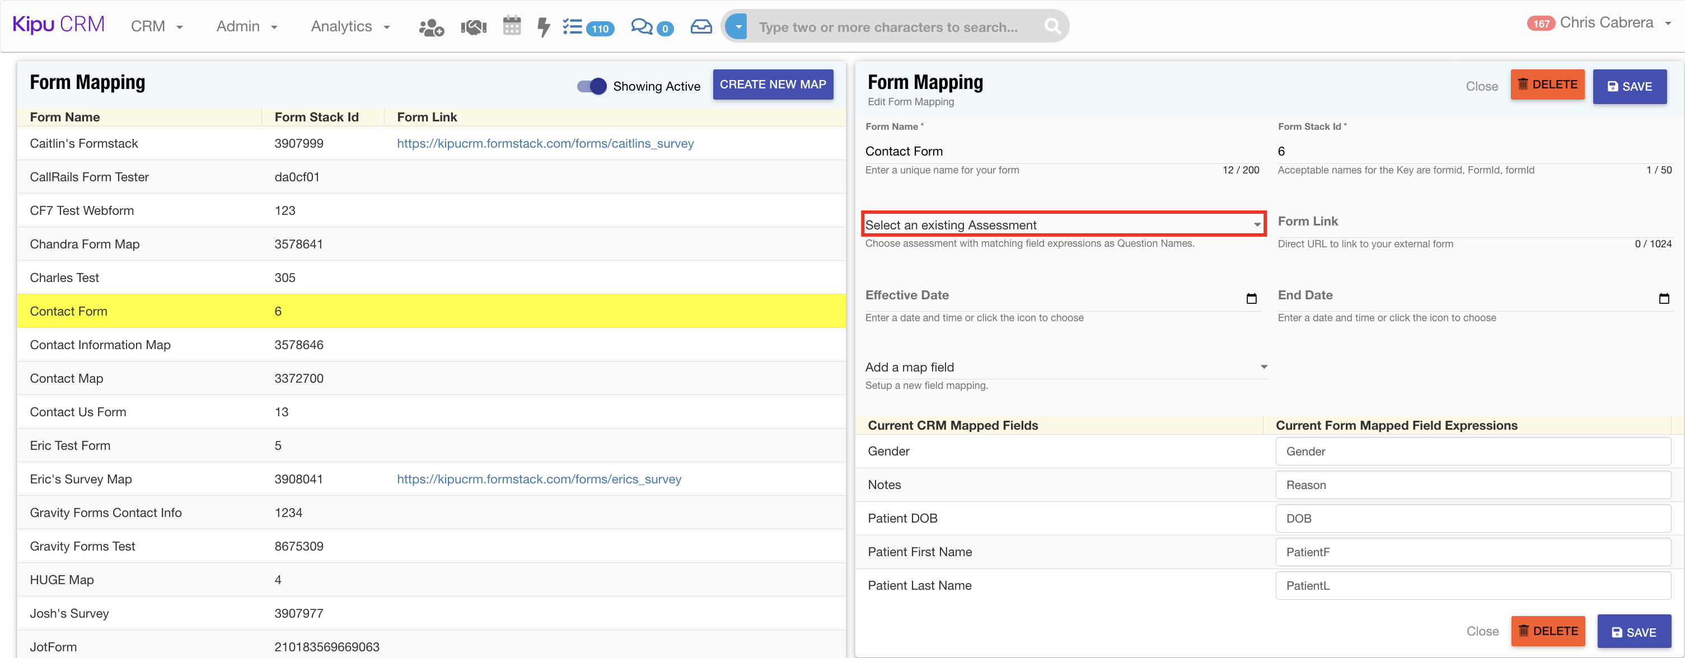The width and height of the screenshot is (1685, 658).
Task: Click the add contact people icon
Action: tap(431, 27)
